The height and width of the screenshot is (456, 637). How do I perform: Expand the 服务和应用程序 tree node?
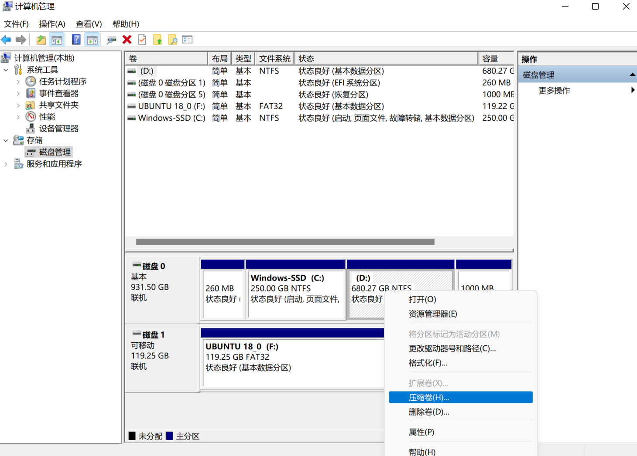point(6,164)
